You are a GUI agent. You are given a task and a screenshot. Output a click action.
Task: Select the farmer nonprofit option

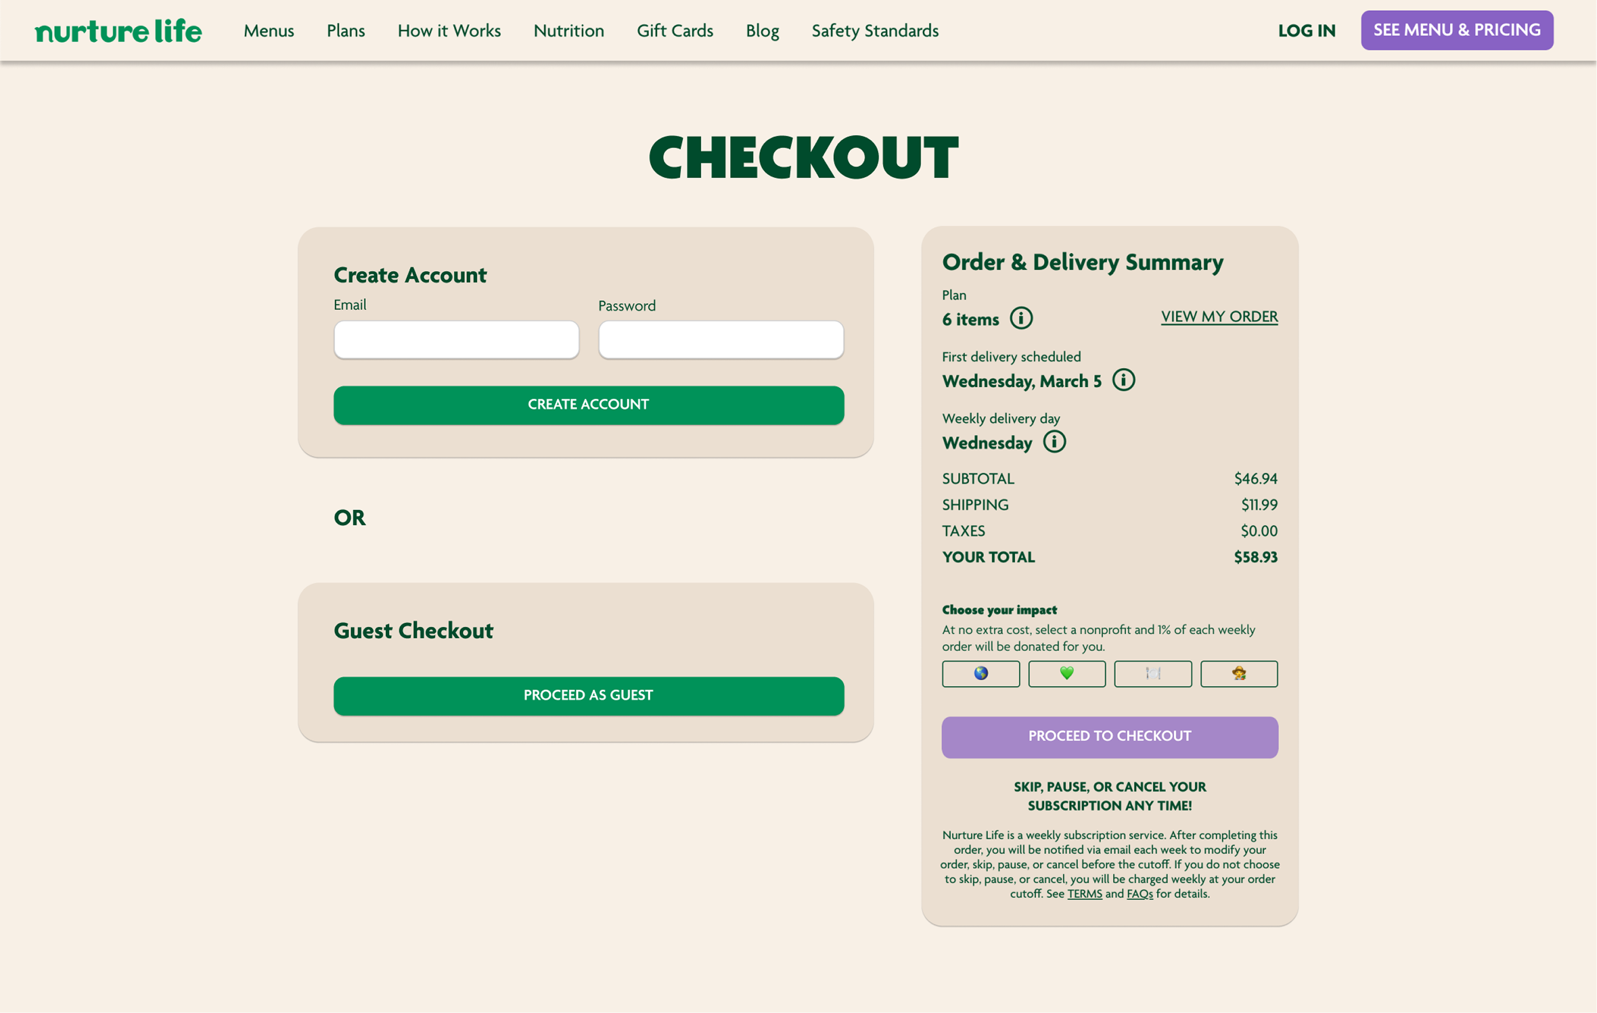pyautogui.click(x=1238, y=673)
